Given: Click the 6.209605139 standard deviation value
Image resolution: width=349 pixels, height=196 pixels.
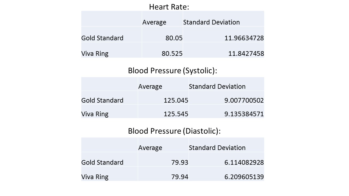Looking at the screenshot, I should click(x=244, y=177).
